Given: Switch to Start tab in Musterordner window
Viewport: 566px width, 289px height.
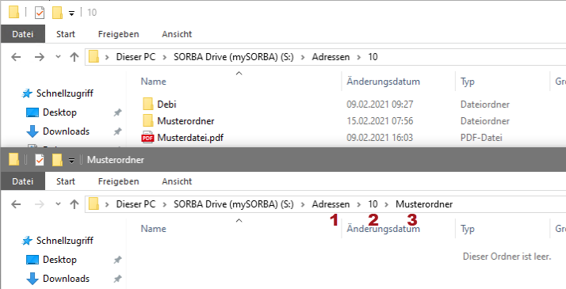Looking at the screenshot, I should tap(66, 181).
